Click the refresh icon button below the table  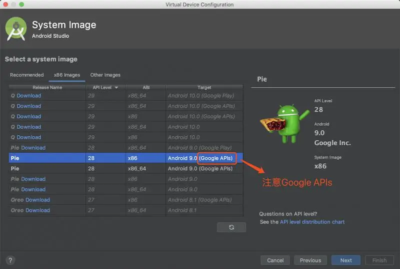(x=231, y=227)
